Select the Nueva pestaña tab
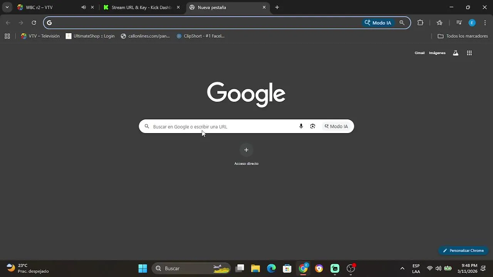Screen dimensions: 493x277 point(227,7)
